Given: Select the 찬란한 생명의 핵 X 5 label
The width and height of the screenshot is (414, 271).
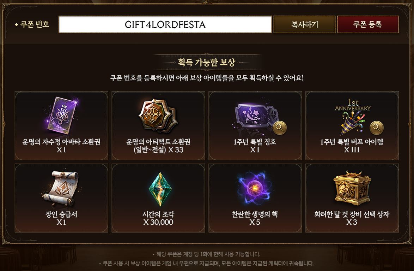Looking at the screenshot, I should click(x=255, y=218).
